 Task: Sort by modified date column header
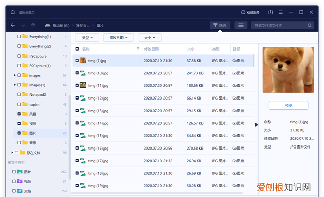click(151, 49)
